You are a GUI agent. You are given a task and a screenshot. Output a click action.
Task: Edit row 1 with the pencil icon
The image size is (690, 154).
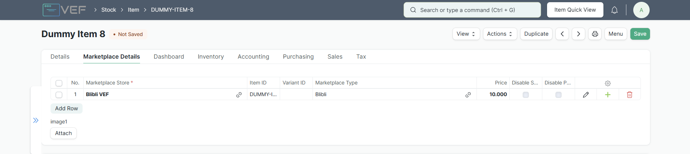[586, 95]
